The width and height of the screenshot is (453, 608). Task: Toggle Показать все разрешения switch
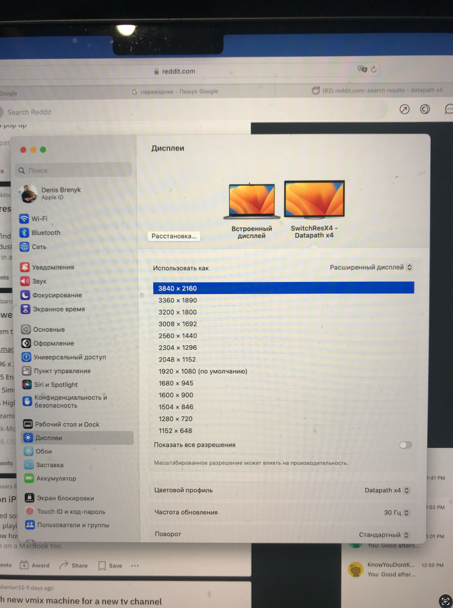pos(406,445)
